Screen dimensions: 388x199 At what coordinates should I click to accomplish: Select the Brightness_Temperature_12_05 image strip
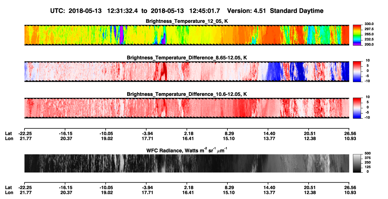pos(187,35)
